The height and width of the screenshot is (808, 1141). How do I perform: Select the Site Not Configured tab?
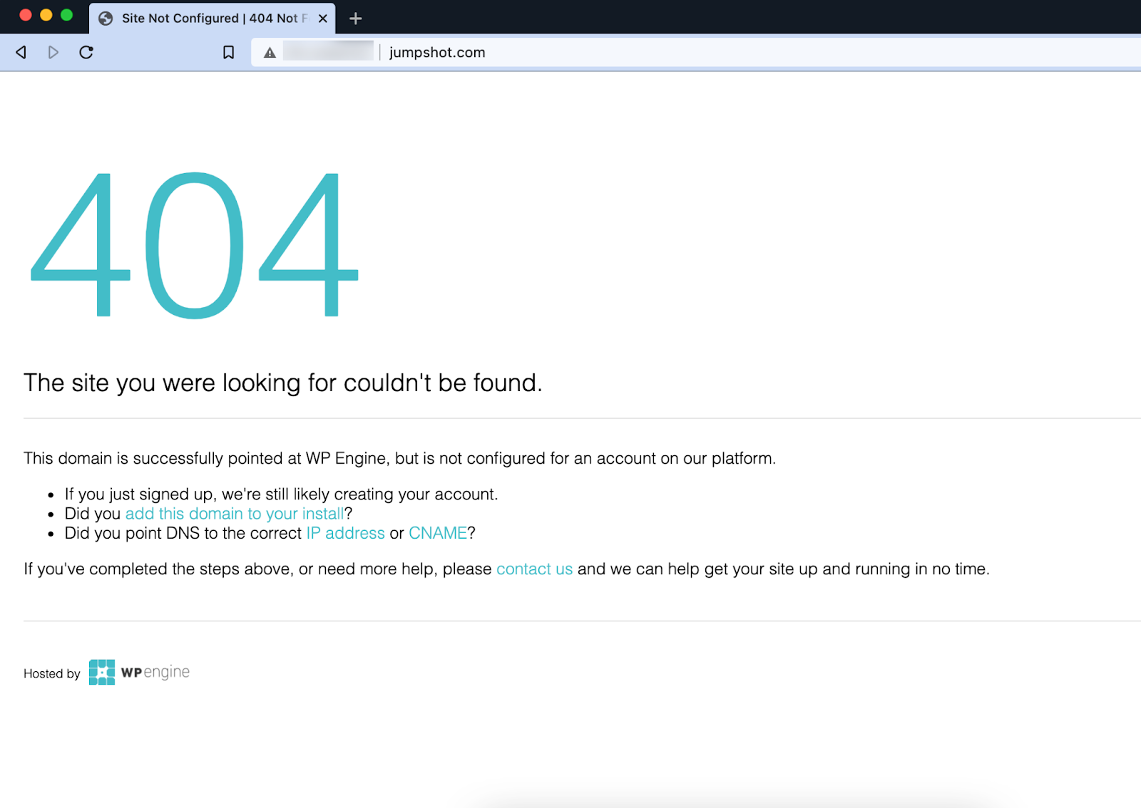click(213, 19)
